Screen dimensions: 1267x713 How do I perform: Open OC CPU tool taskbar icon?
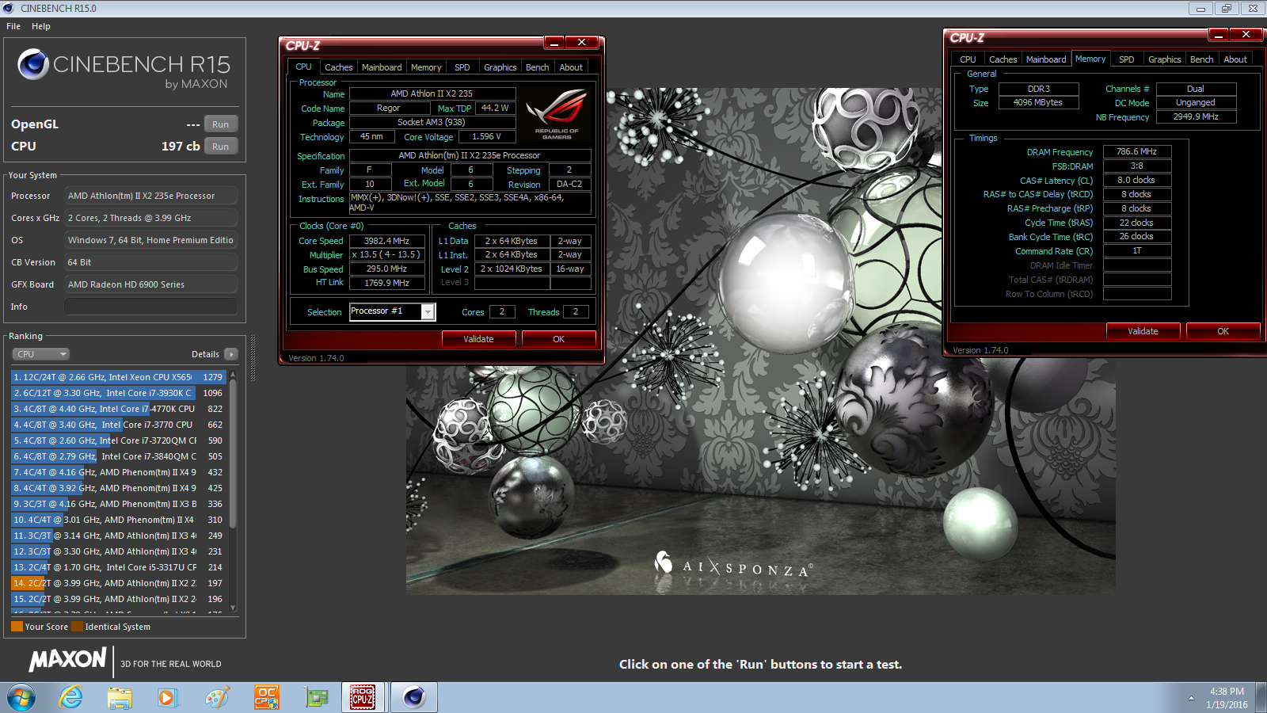pos(266,698)
